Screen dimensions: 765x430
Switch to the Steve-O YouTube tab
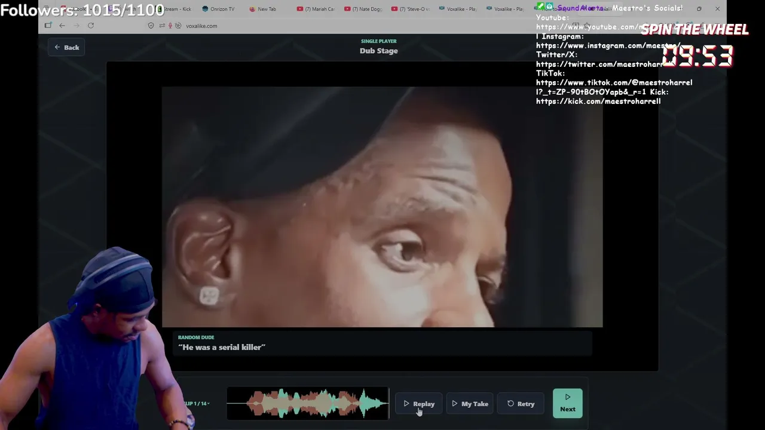click(411, 9)
